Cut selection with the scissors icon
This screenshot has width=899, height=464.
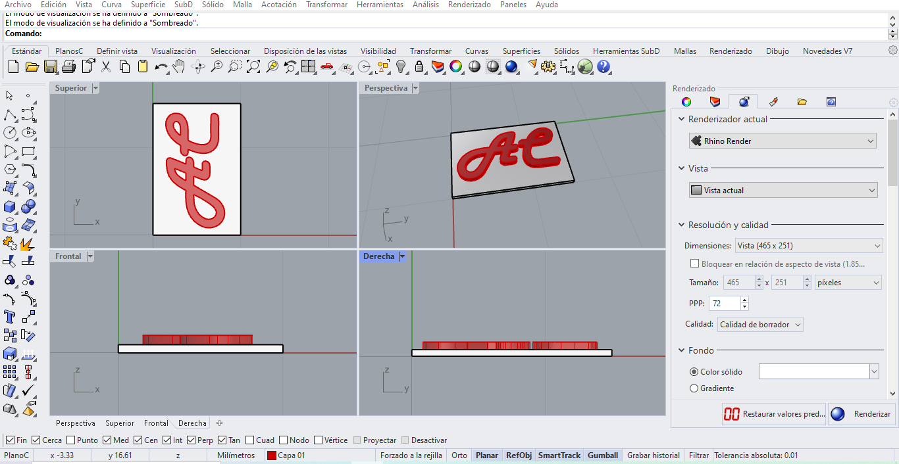106,66
